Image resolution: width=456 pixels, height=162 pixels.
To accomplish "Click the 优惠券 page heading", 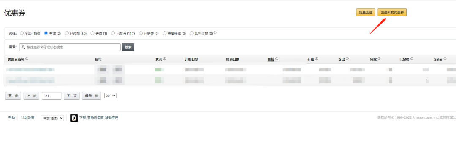I will pyautogui.click(x=15, y=13).
